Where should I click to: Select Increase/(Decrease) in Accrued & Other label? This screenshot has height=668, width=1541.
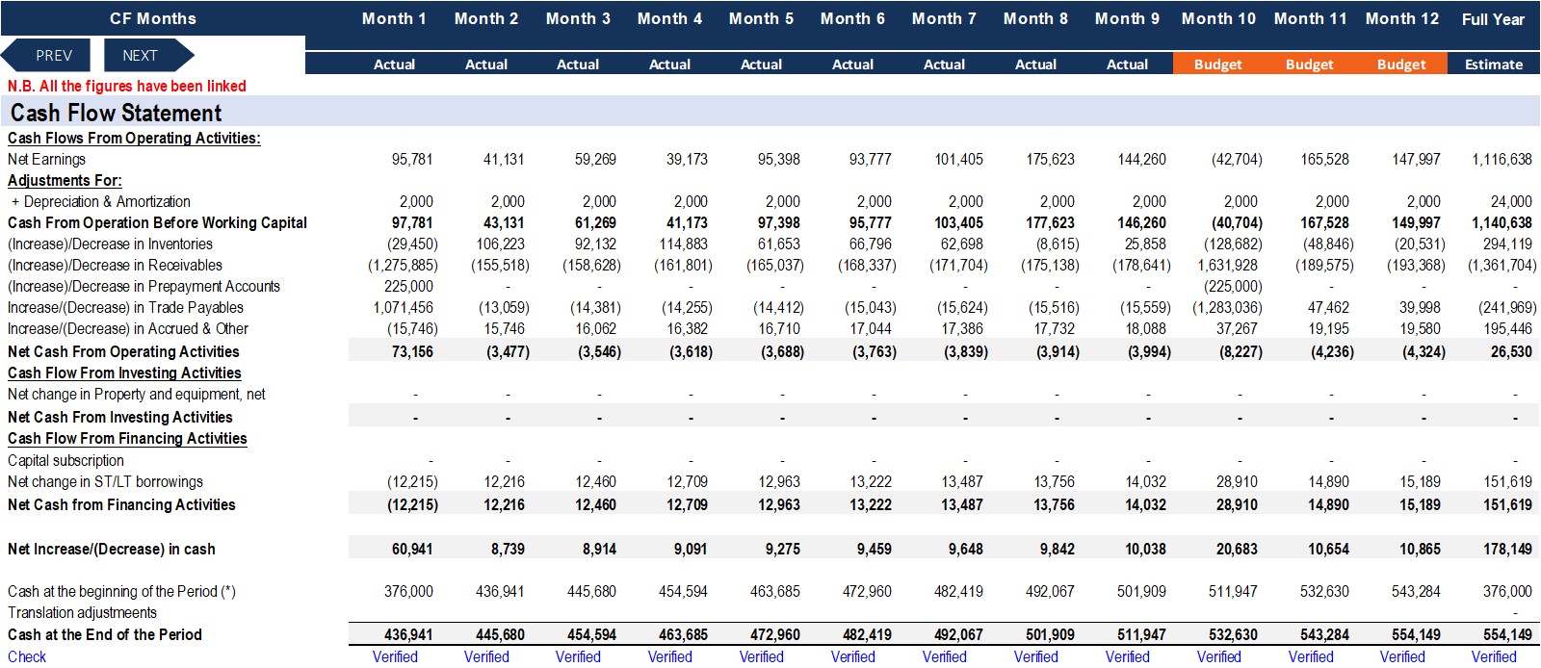[x=127, y=328]
